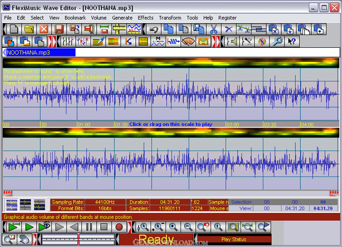
Task: Adjust the slider with red marker at bottom
Action: click(78, 239)
